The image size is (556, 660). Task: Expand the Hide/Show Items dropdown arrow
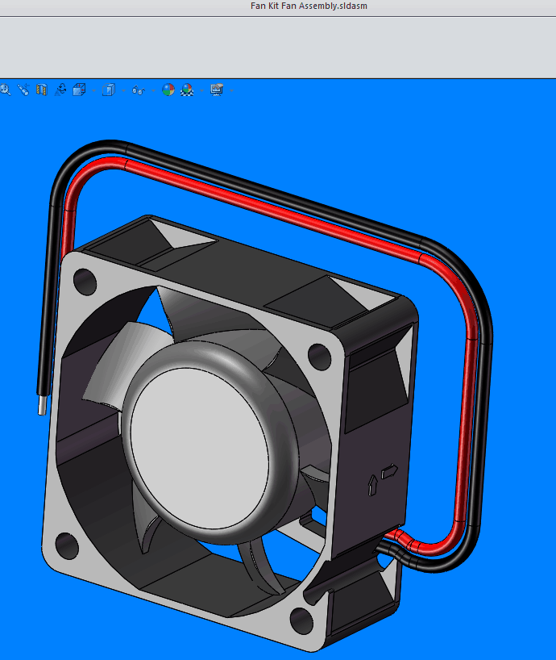click(153, 90)
